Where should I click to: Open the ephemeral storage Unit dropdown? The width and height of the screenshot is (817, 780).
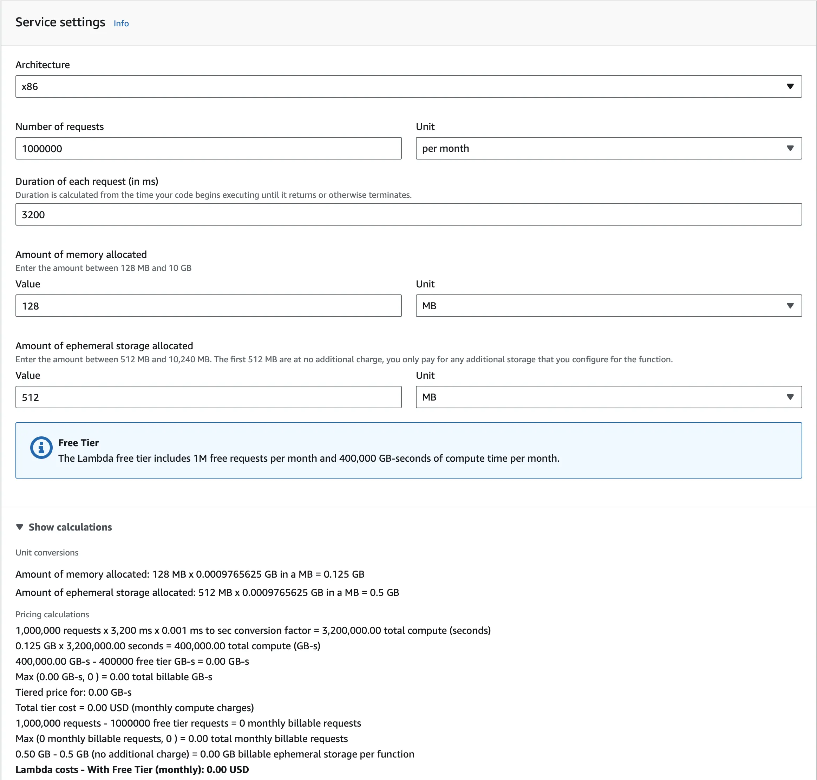[609, 397]
